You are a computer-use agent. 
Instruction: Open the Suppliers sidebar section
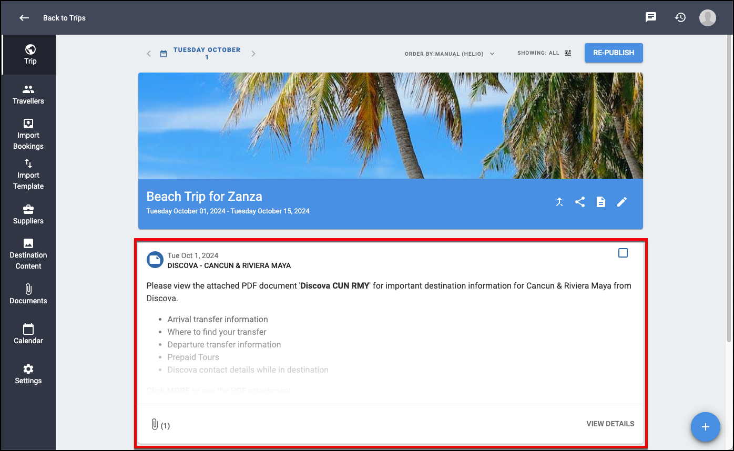pos(28,214)
